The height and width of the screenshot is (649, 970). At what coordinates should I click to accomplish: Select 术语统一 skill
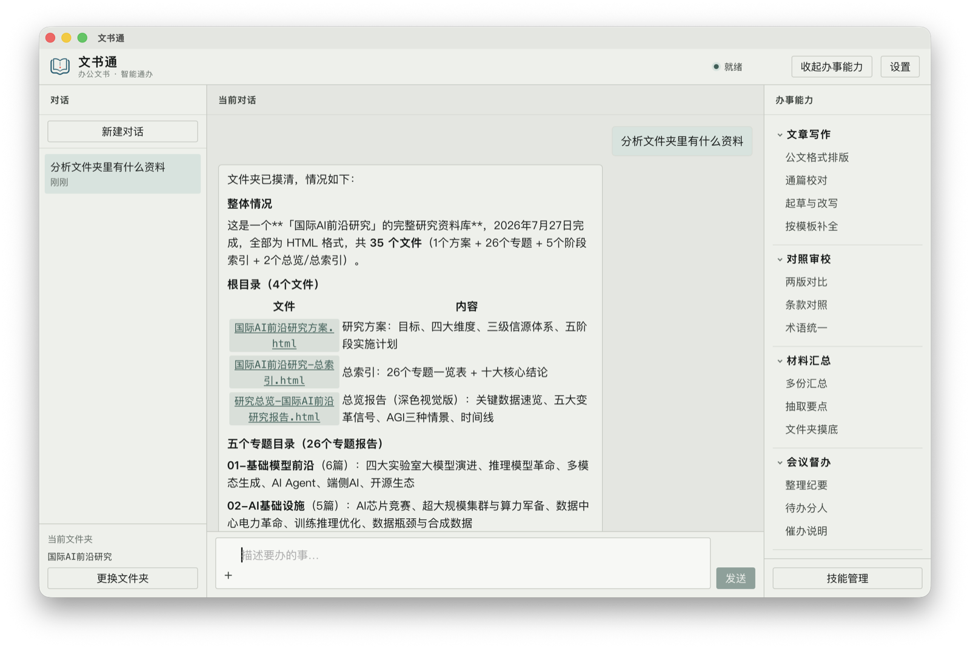coord(806,328)
